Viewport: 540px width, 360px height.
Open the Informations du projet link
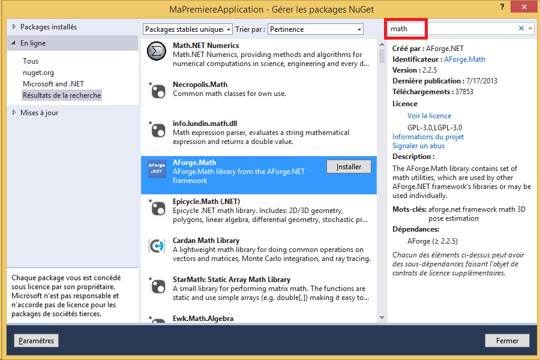[428, 137]
